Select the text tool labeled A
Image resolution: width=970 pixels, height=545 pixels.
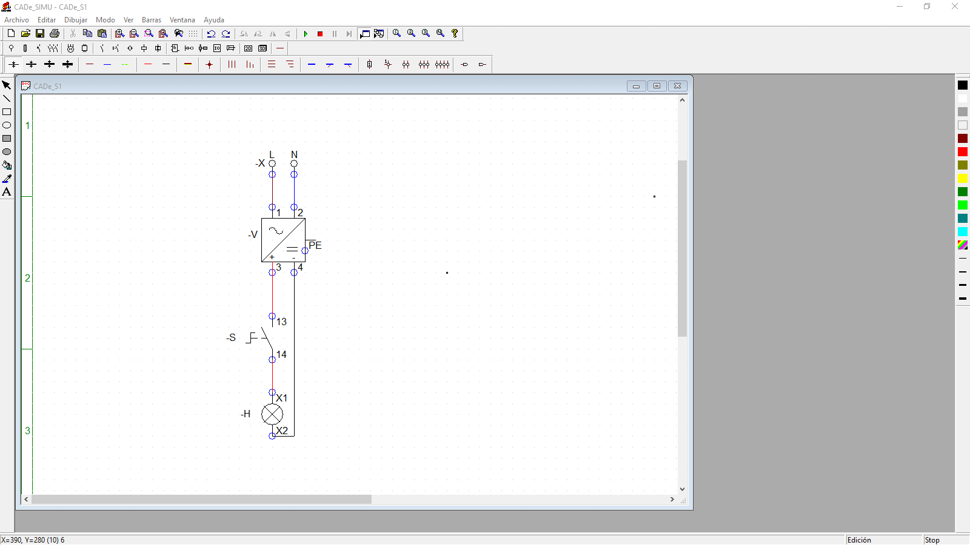pyautogui.click(x=7, y=192)
